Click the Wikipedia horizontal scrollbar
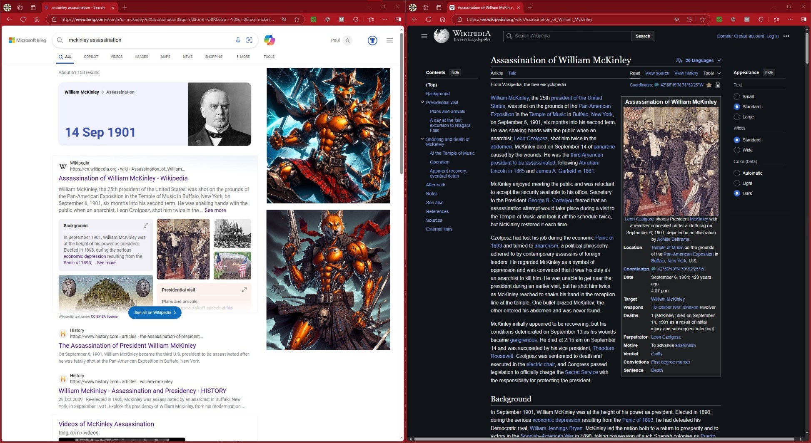Screen dimensions: 811x443 click(604, 439)
